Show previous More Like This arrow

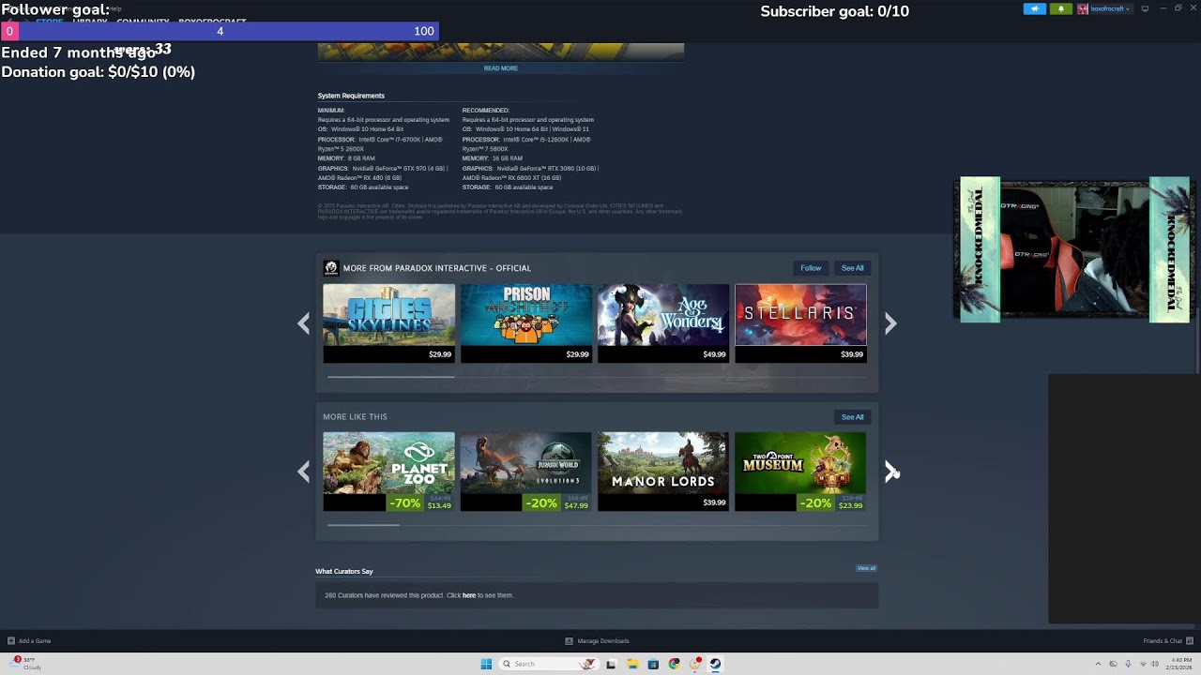click(x=303, y=472)
